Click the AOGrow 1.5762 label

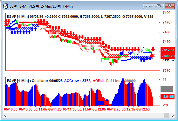[x=78, y=81]
